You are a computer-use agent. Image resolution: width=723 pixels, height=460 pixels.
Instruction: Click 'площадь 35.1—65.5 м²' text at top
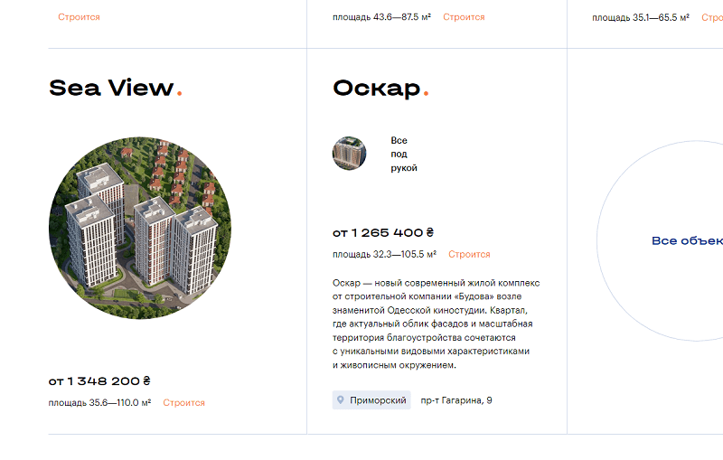(x=641, y=17)
